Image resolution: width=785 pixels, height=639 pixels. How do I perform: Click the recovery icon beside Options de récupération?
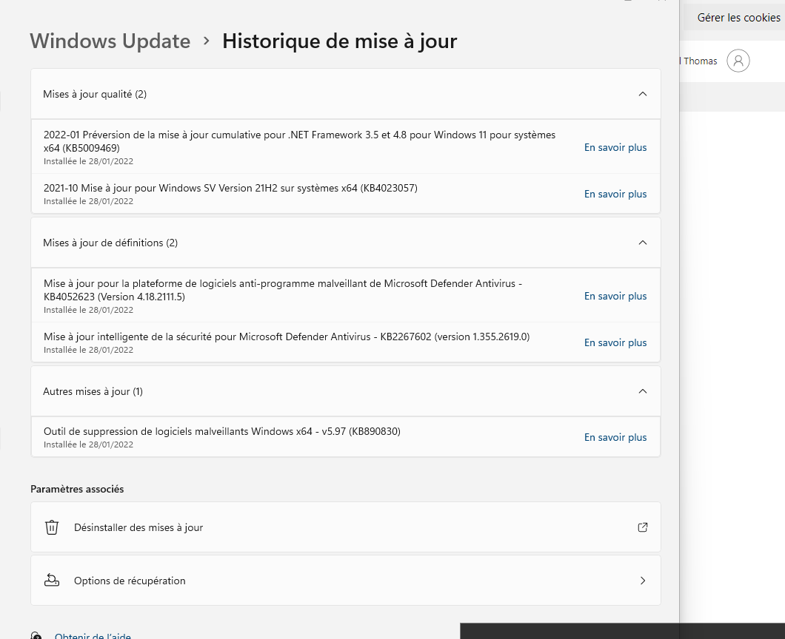[52, 581]
